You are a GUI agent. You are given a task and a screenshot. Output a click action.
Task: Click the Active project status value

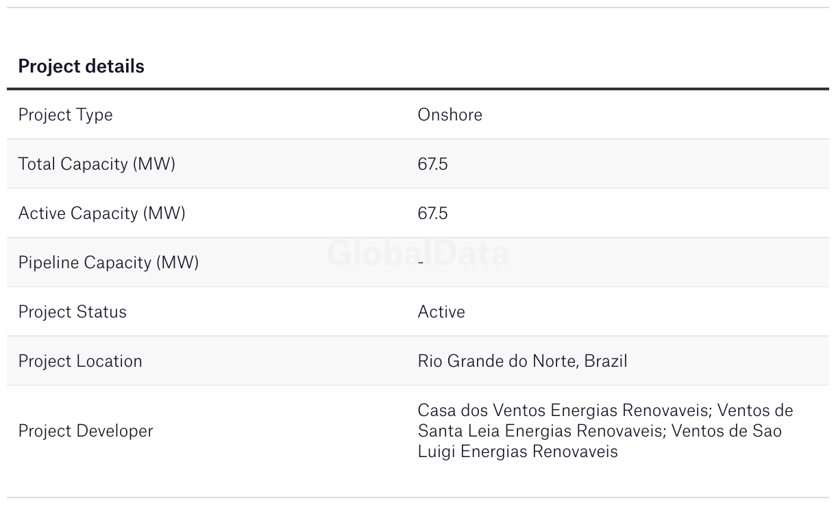click(x=441, y=312)
